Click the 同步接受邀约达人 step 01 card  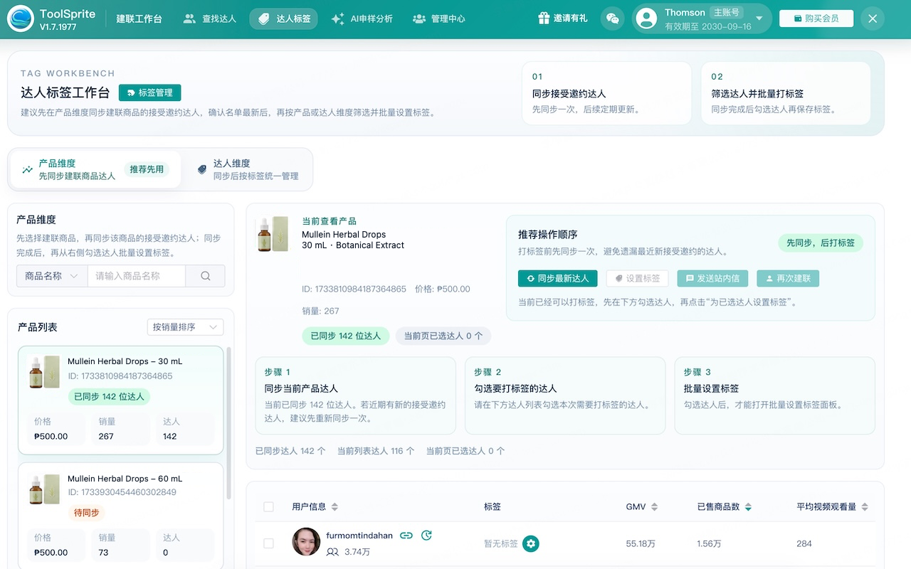point(607,93)
